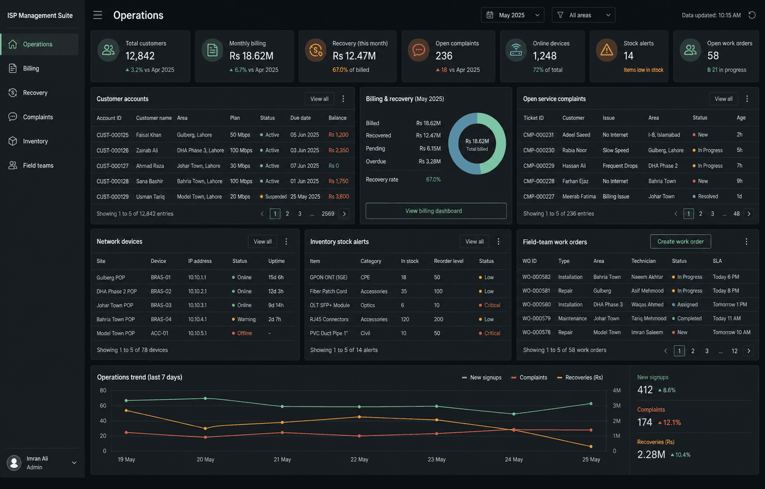
Task: Click work order WO-000582
Action: point(537,277)
